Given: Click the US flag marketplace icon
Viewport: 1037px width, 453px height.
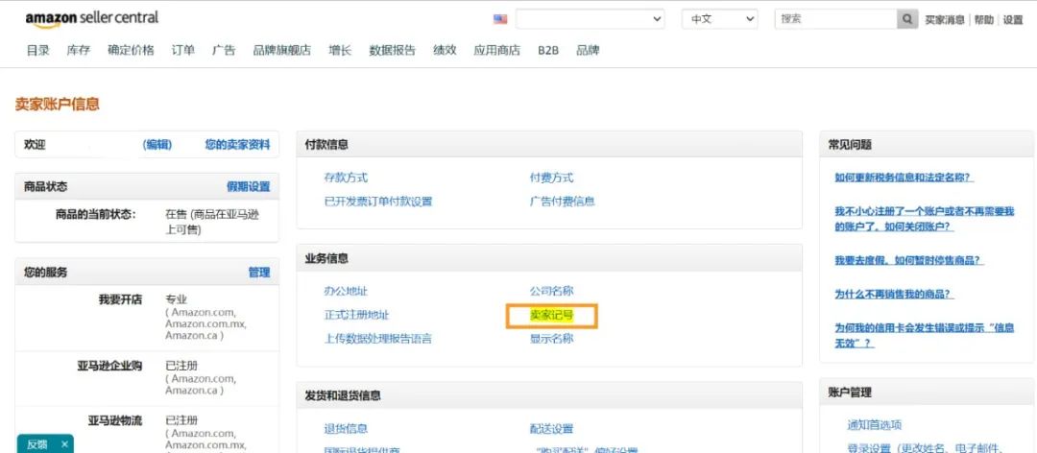Looking at the screenshot, I should (500, 19).
